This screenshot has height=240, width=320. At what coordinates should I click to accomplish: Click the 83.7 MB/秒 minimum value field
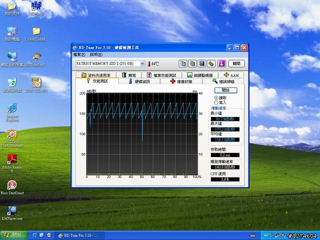pyautogui.click(x=225, y=119)
